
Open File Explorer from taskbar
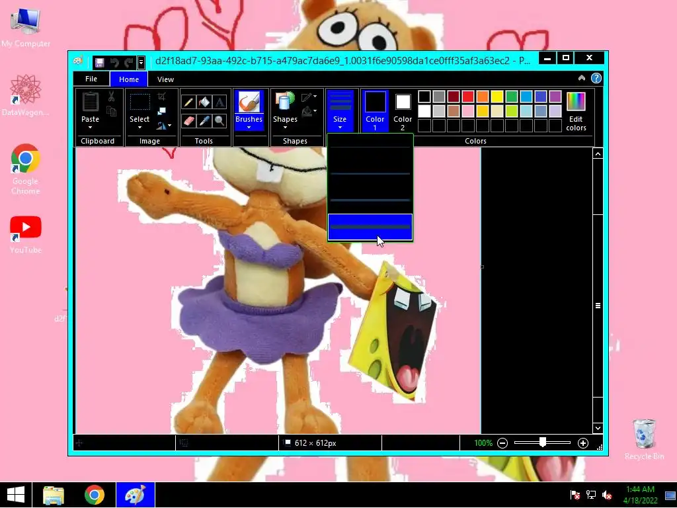click(54, 495)
